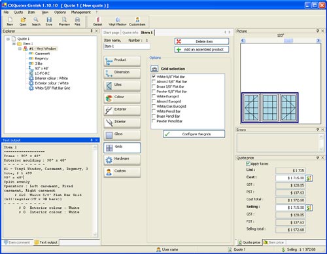This screenshot has width=327, height=254.
Task: Collapse the Item 1 tree node
Action: coord(14,44)
